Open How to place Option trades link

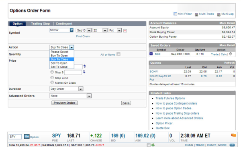174,108
